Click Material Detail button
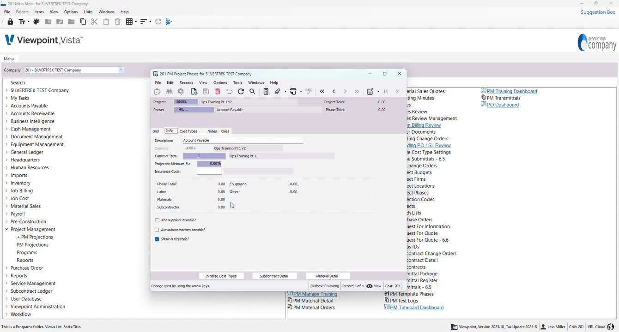This screenshot has height=332, width=619. coord(327,276)
